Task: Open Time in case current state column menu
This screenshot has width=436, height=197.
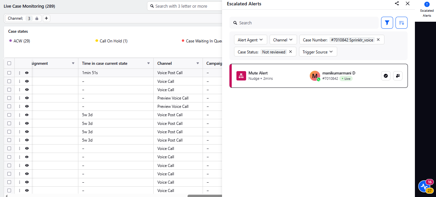Action: [x=148, y=63]
